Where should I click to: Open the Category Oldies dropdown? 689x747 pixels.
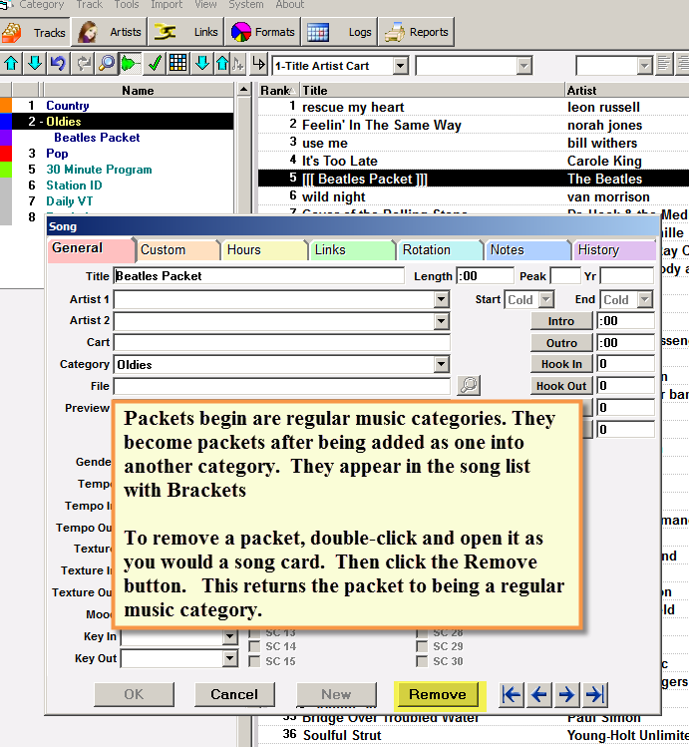click(442, 364)
